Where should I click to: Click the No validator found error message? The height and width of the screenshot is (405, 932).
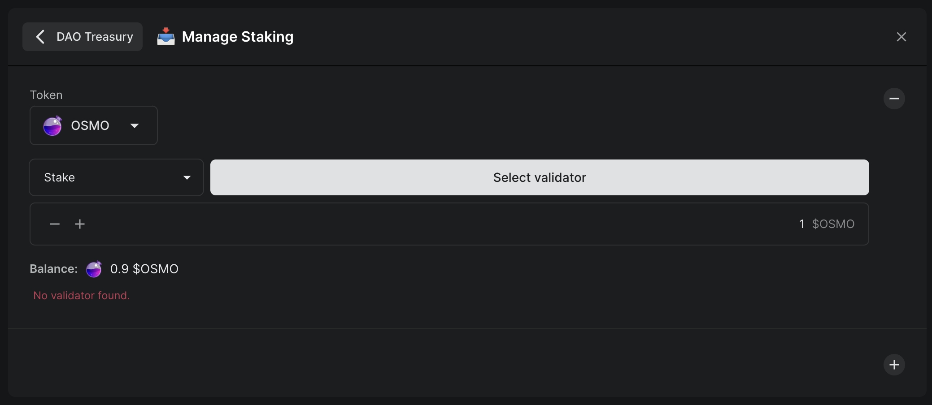[x=82, y=296]
